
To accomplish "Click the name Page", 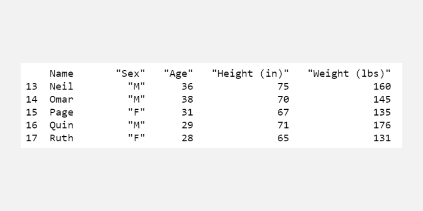I will [x=61, y=112].
